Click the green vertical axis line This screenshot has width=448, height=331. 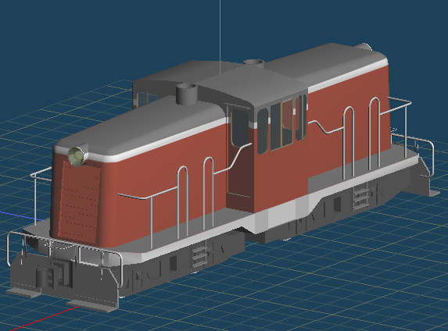click(x=220, y=37)
